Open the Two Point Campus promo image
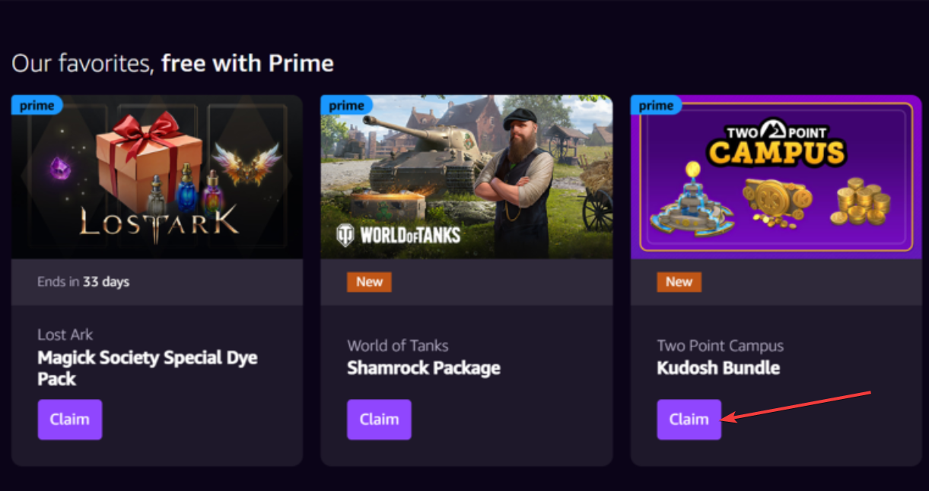This screenshot has height=491, width=929. pos(776,176)
